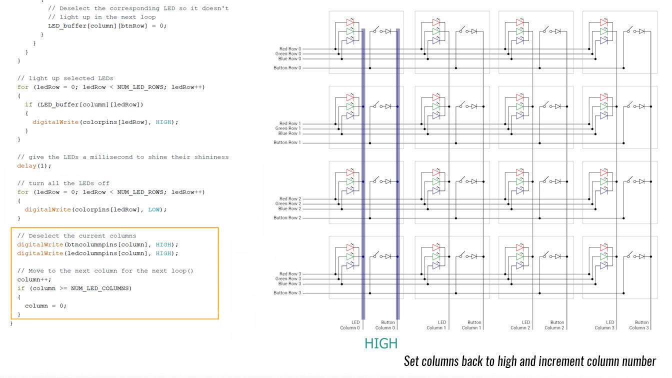
Task: Click the 'column++;' code line
Action: tap(34, 279)
